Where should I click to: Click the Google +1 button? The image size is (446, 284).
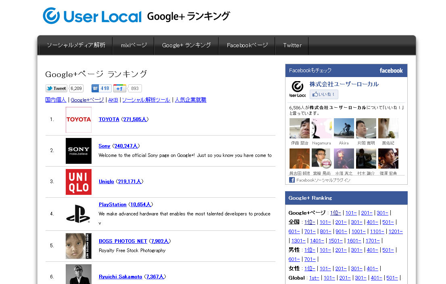coord(119,88)
